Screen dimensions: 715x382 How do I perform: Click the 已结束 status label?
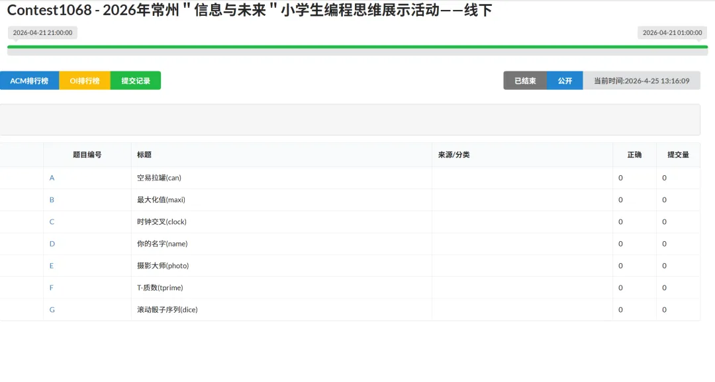coord(524,80)
